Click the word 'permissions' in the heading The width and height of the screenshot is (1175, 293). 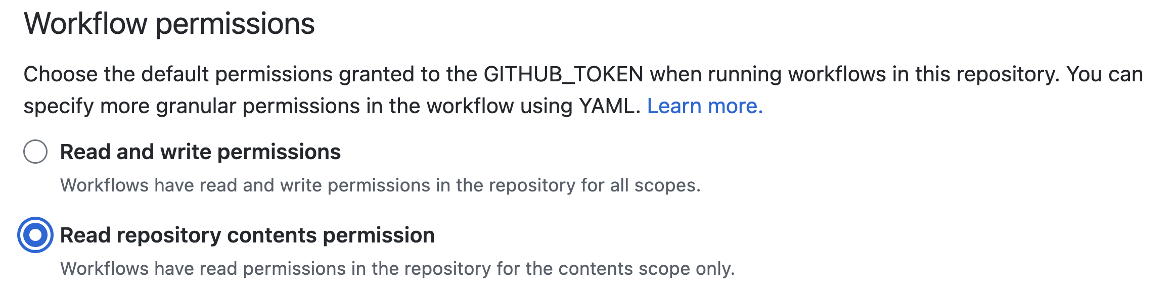coord(235,25)
